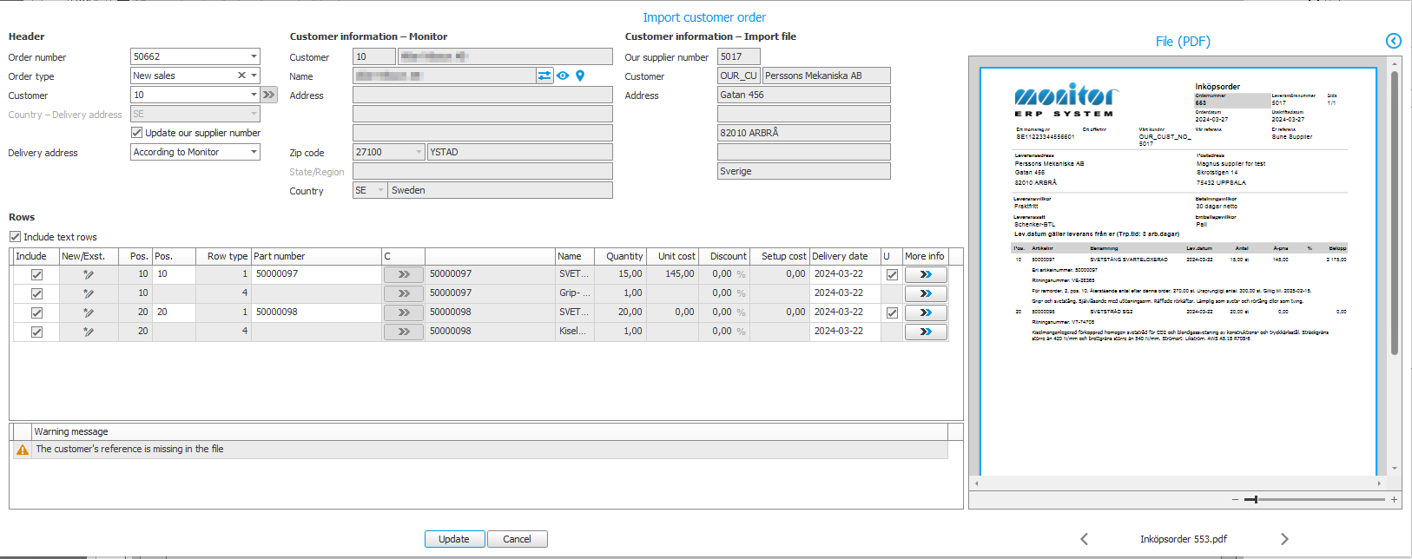1412x559 pixels.
Task: Click the Update button
Action: tap(454, 539)
